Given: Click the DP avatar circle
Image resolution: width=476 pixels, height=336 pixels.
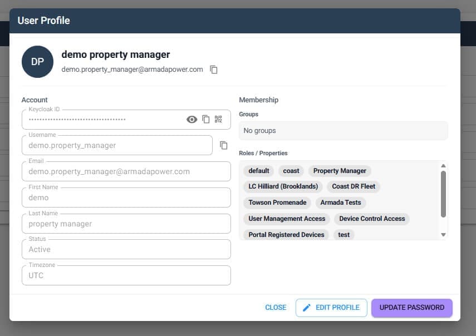Looking at the screenshot, I should click(38, 62).
